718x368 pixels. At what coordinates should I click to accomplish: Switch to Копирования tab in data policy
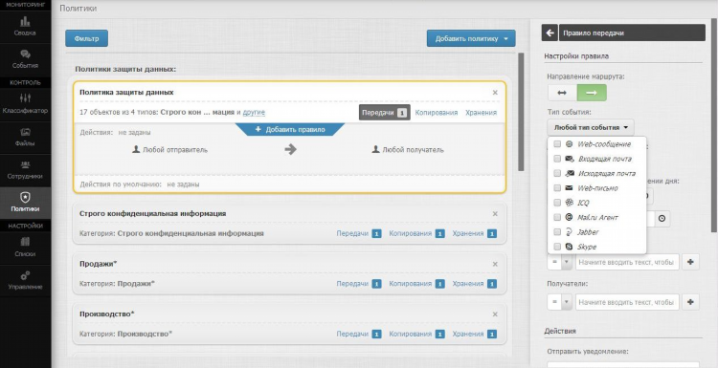(436, 113)
